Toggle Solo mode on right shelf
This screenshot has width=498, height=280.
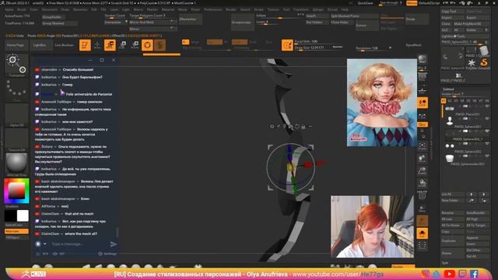422,233
